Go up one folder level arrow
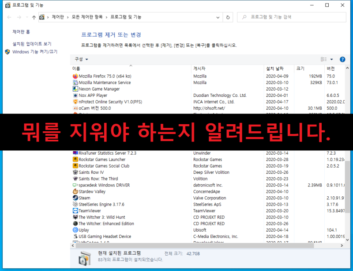The height and width of the screenshot is (271, 353). tap(34, 17)
